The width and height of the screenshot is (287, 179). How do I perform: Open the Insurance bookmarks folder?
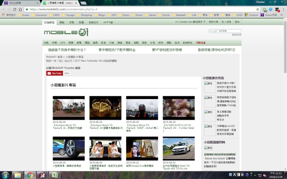coord(39,15)
